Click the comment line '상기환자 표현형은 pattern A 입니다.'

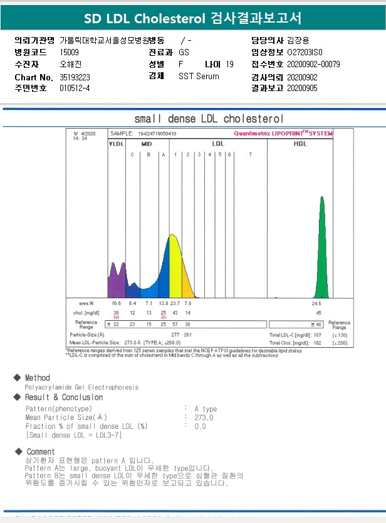90,461
